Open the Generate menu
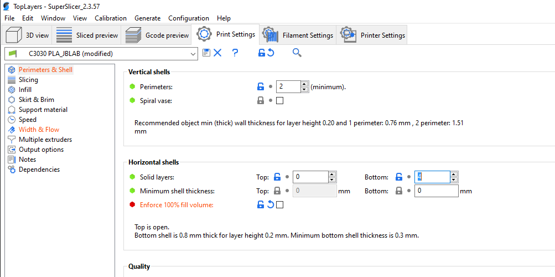 point(147,18)
